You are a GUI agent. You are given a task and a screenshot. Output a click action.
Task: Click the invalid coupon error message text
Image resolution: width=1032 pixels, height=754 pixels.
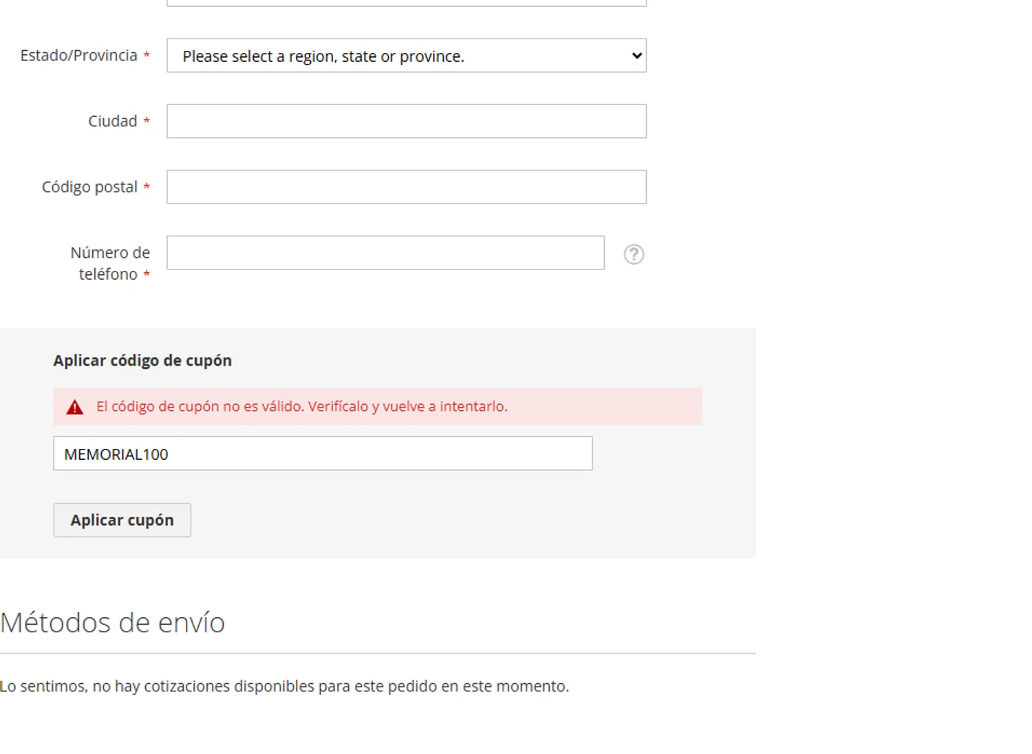pos(301,406)
